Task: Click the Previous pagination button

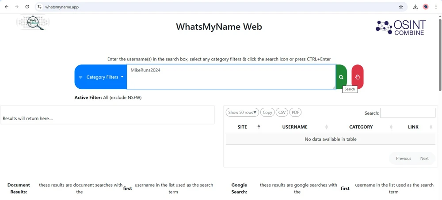Action: [404, 158]
